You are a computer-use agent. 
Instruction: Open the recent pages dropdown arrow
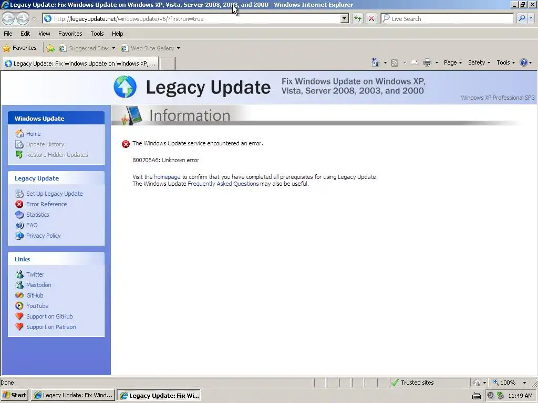point(34,18)
